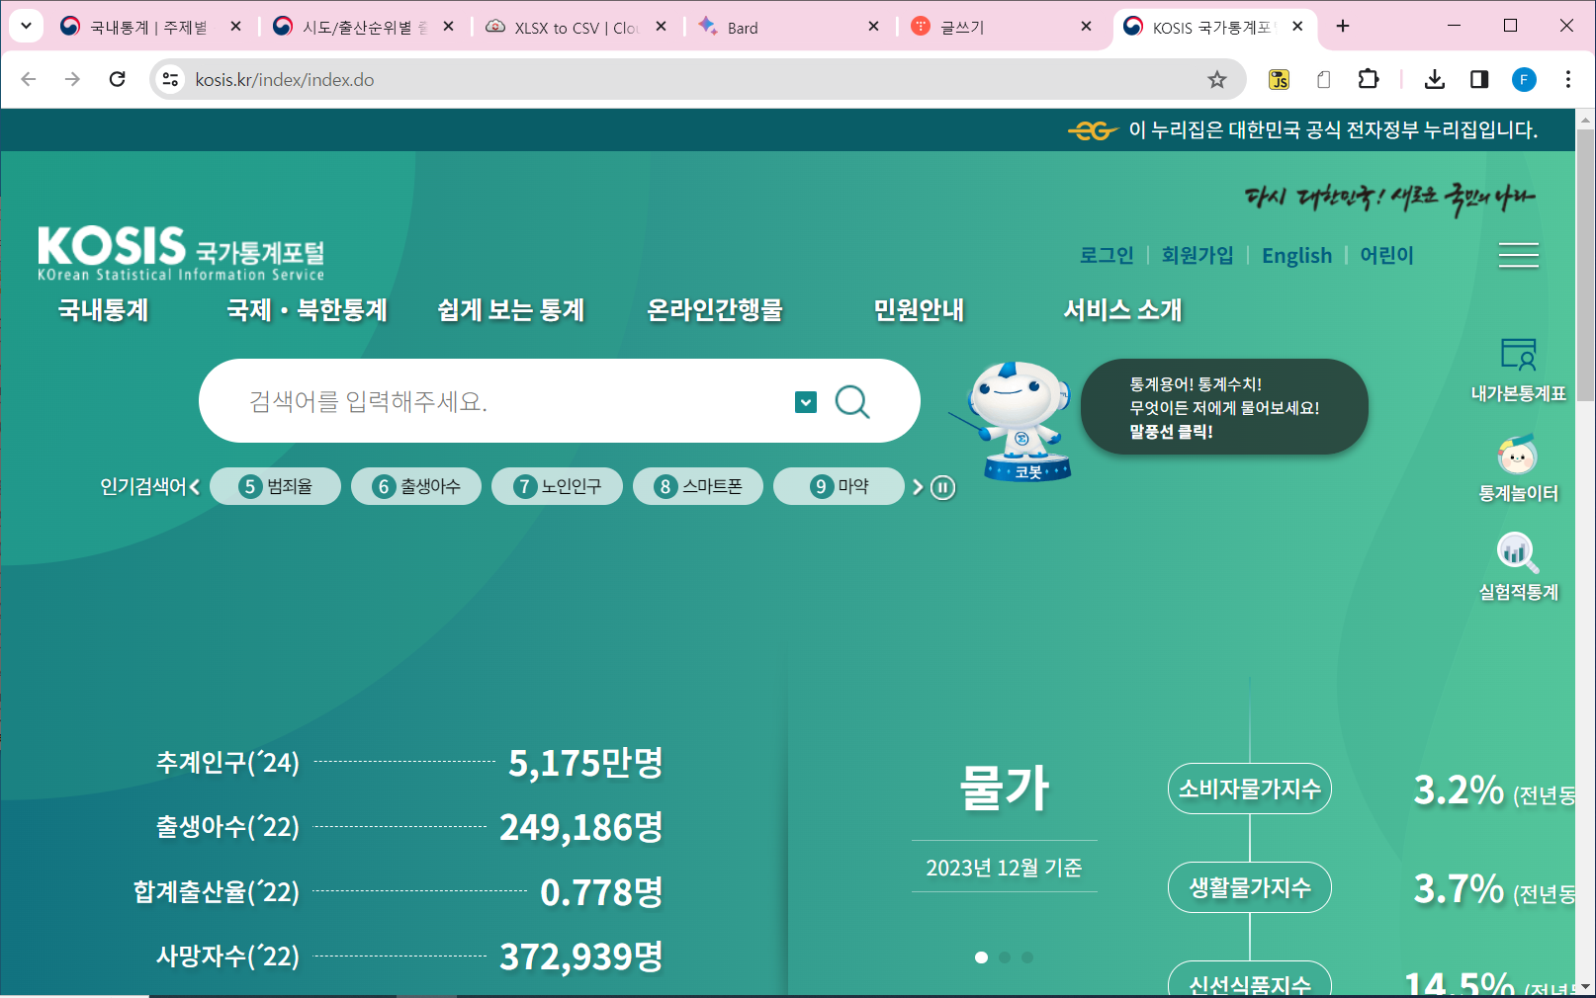Click 추계인구('24) statistic row
1596x998 pixels.
point(409,762)
